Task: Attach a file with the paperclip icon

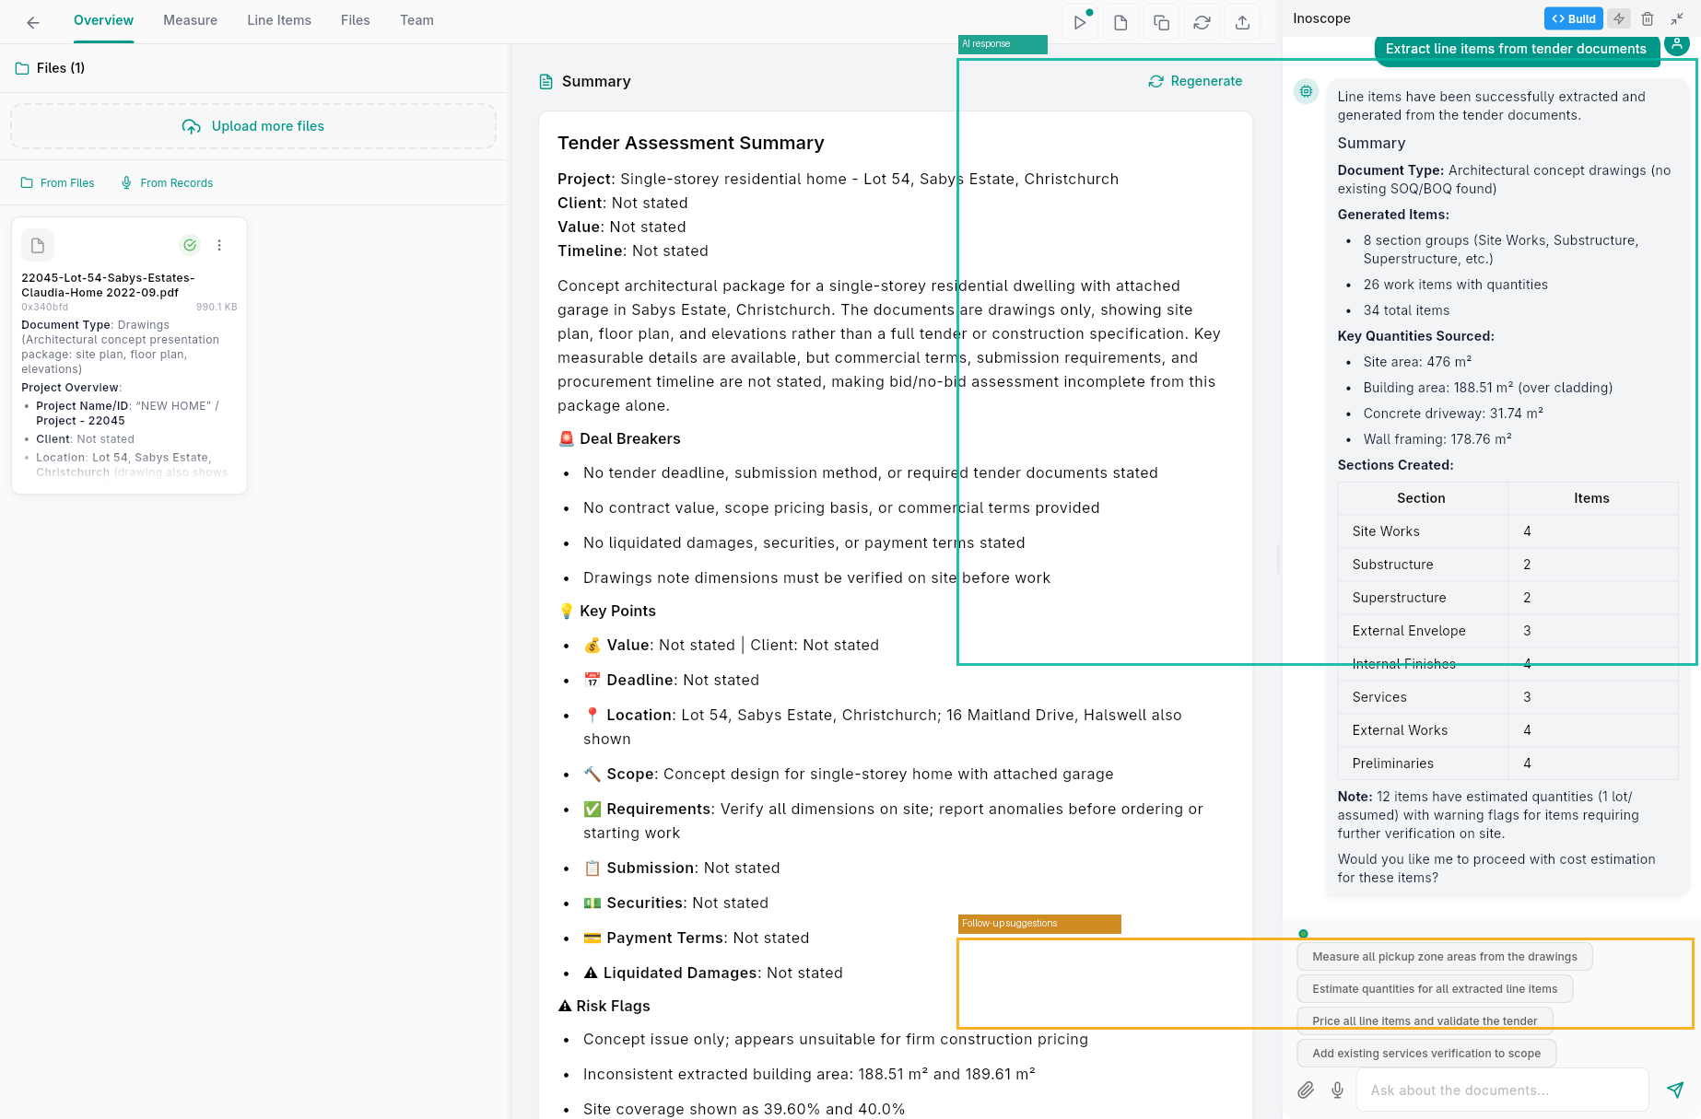Action: pos(1306,1090)
